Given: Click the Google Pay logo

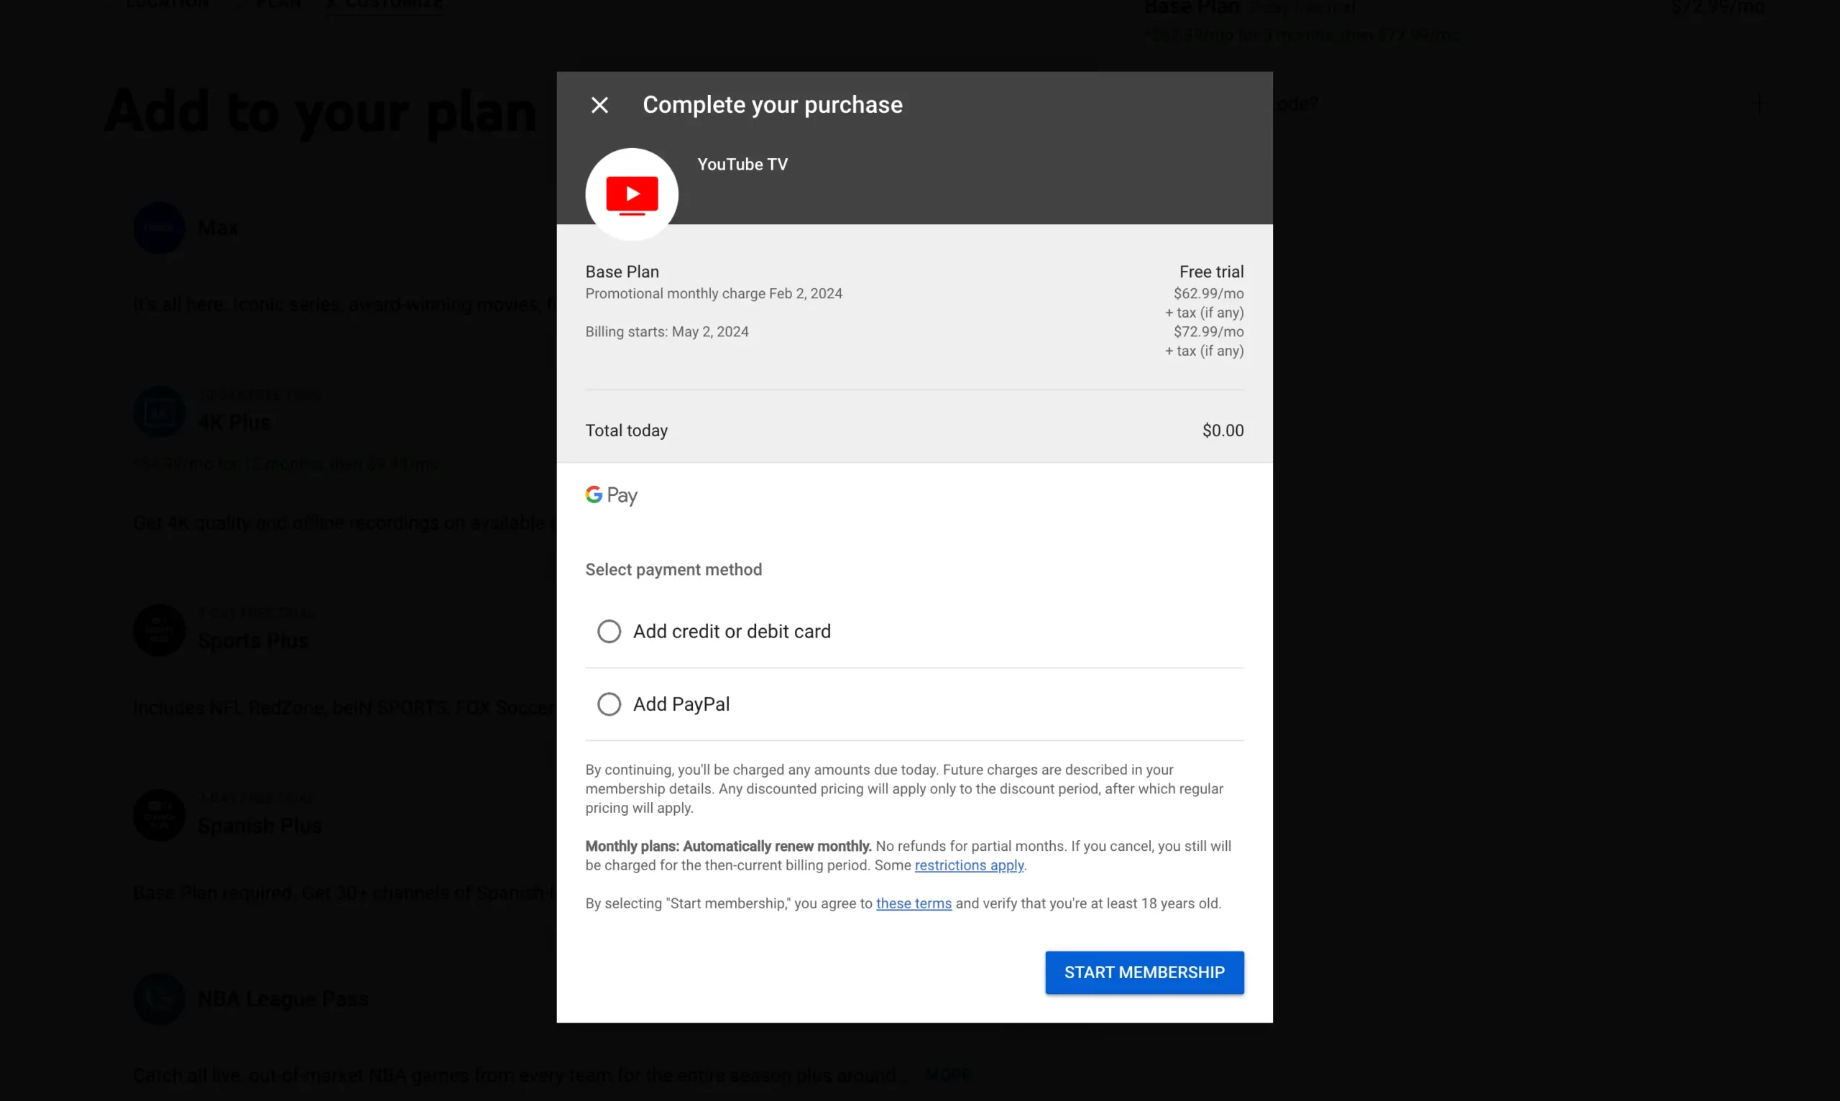Looking at the screenshot, I should tap(611, 494).
